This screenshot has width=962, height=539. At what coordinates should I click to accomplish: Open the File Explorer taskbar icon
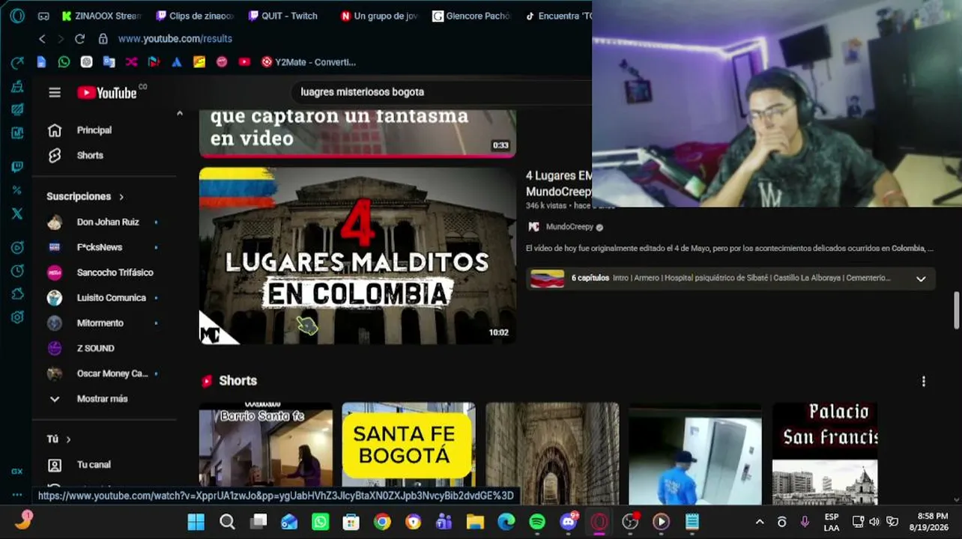tap(475, 522)
